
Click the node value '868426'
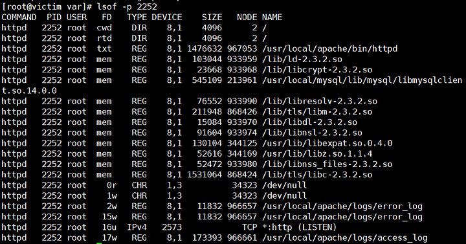point(242,112)
